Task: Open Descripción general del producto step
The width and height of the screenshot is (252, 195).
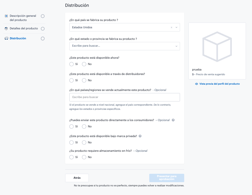Action: coord(23,18)
